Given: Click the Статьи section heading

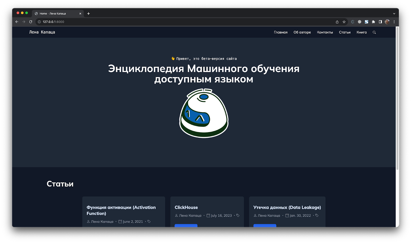Looking at the screenshot, I should pos(60,184).
